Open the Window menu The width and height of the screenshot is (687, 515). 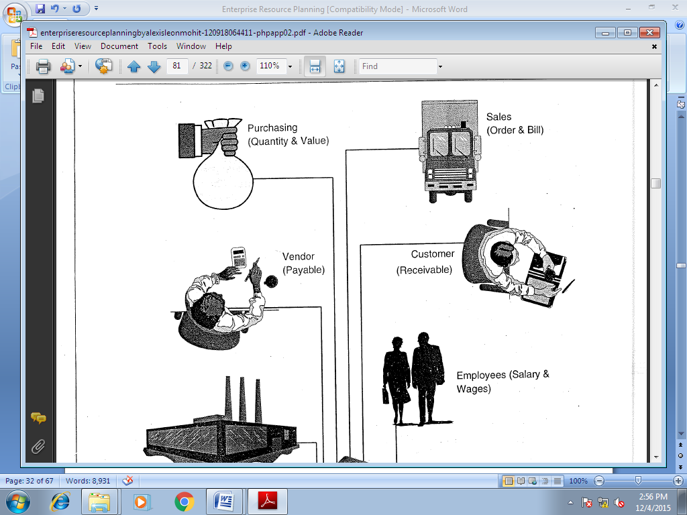click(191, 46)
